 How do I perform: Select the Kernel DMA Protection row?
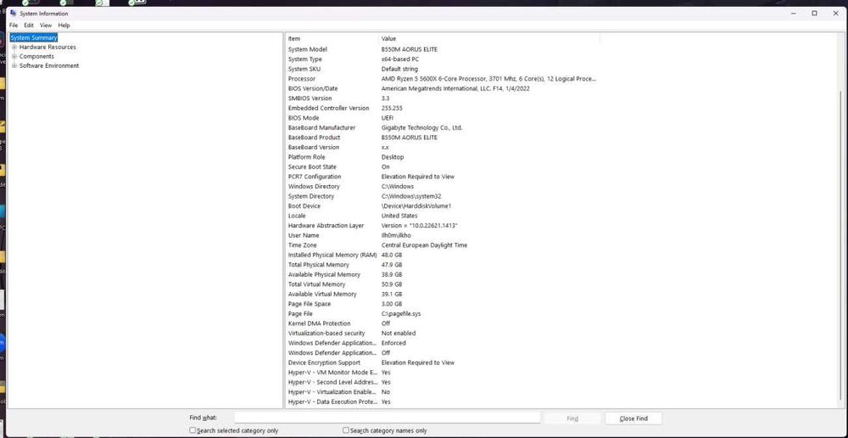[443, 323]
